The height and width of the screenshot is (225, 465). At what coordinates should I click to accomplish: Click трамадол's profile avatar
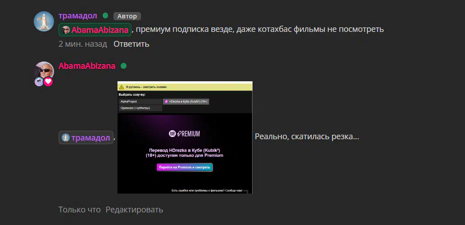coord(44,21)
